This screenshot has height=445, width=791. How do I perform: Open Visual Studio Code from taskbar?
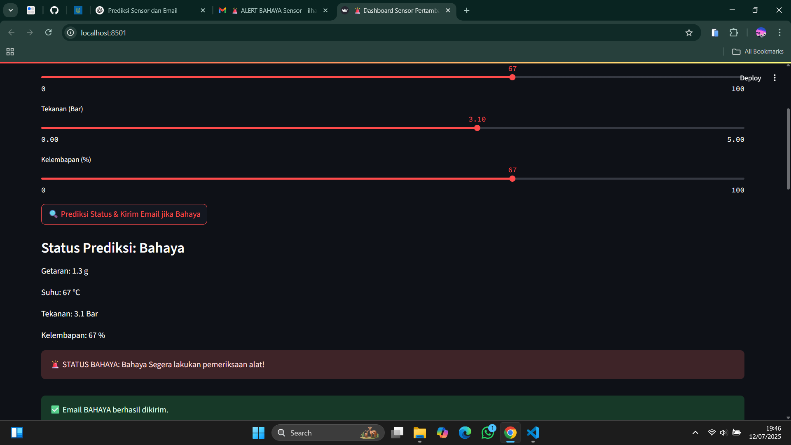point(533,433)
